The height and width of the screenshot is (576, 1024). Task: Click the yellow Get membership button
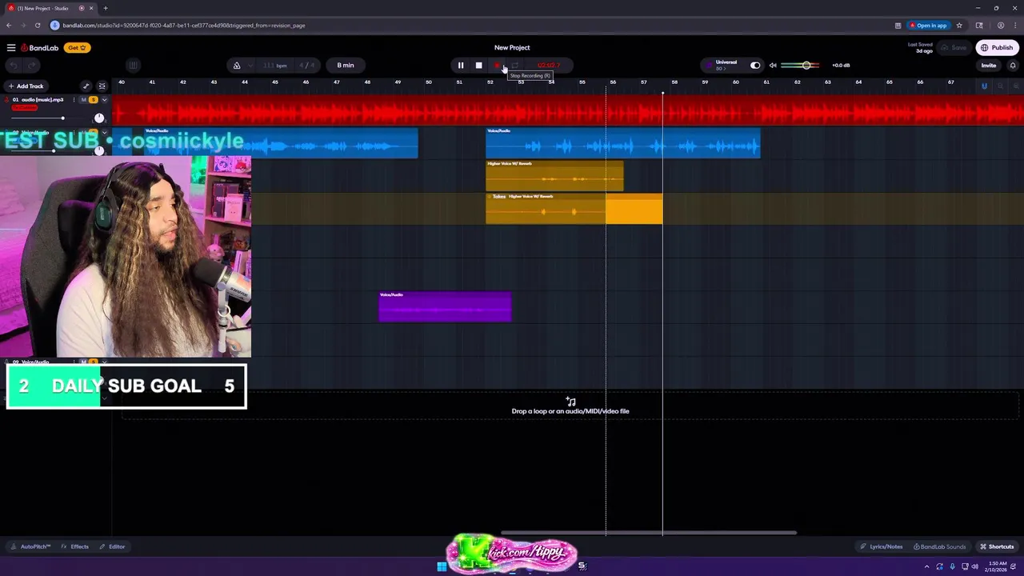tap(76, 48)
